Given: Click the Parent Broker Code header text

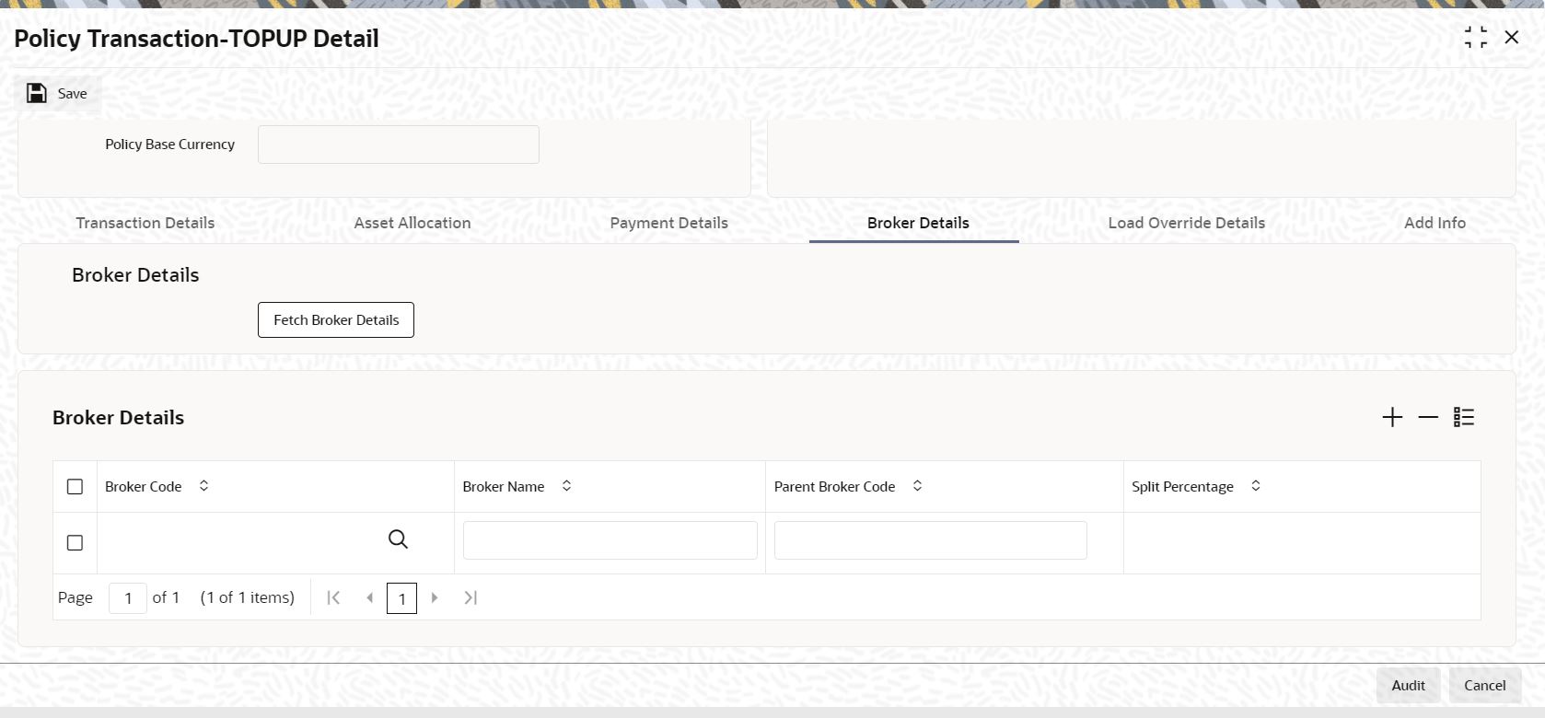Looking at the screenshot, I should (x=834, y=486).
